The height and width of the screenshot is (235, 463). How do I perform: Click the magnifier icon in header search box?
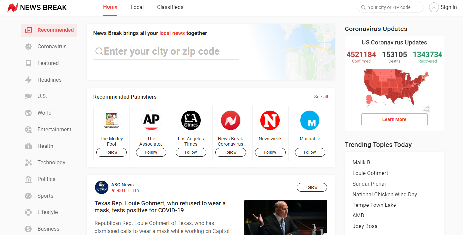363,7
